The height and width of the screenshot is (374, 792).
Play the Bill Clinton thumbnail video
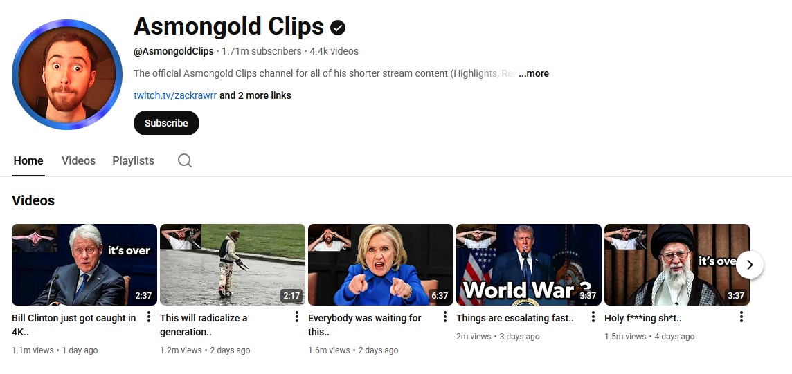coord(84,265)
